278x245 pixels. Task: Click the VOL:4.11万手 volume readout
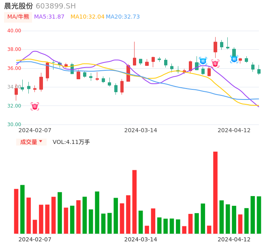click(x=71, y=142)
